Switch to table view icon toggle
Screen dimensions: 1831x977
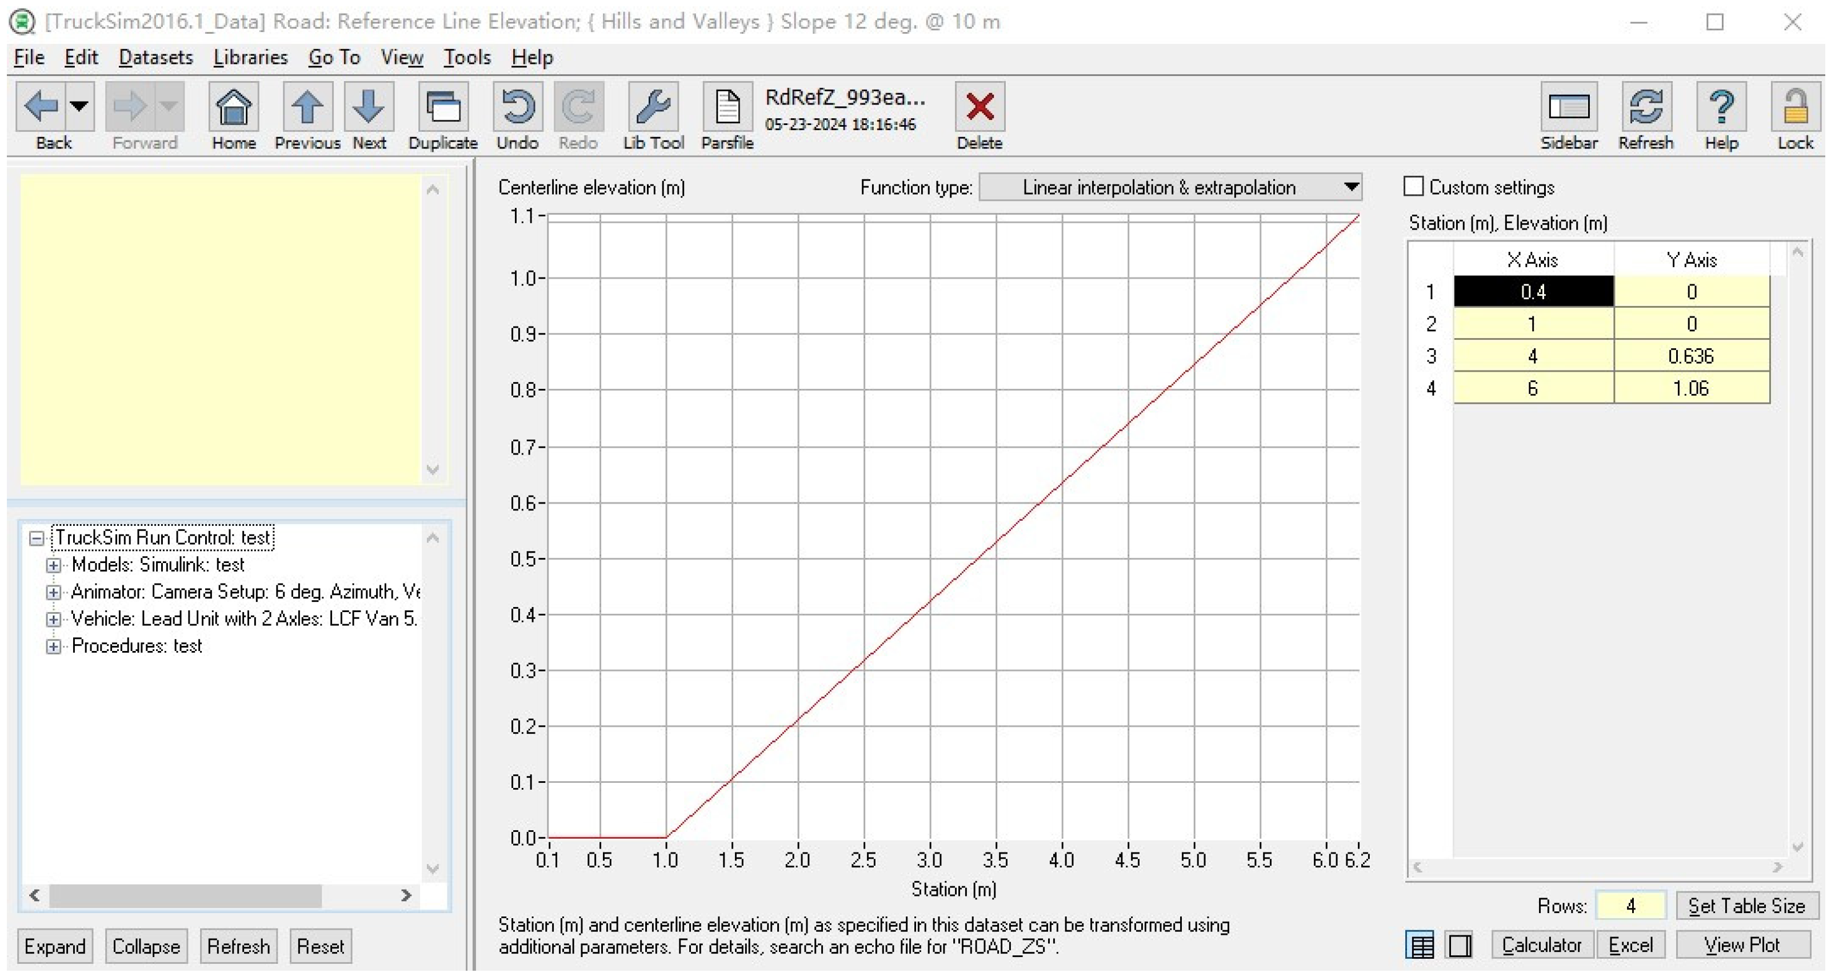click(1420, 945)
